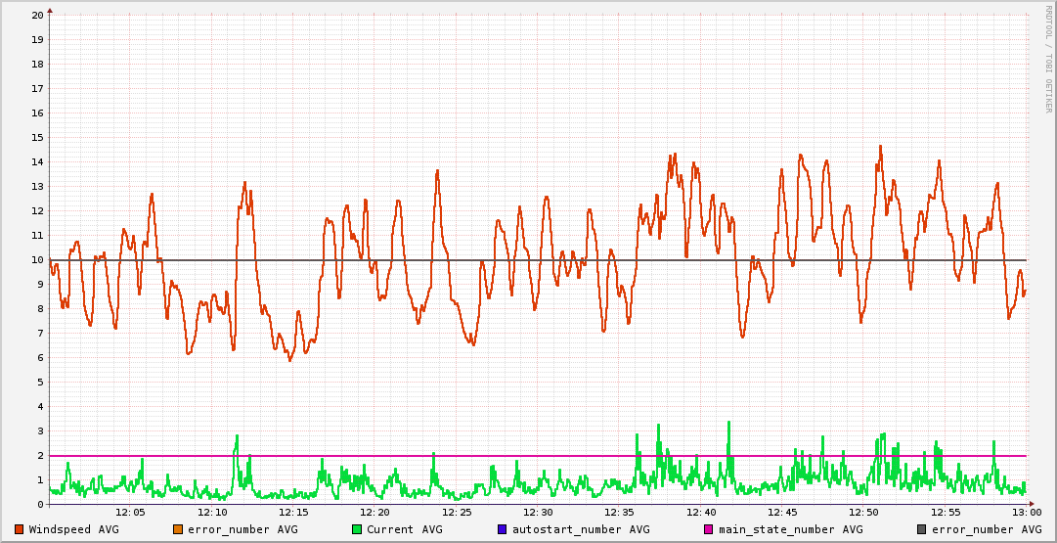Click the 20 value on the Y axis
Viewport: 1057px width, 543px height.
tap(37, 16)
